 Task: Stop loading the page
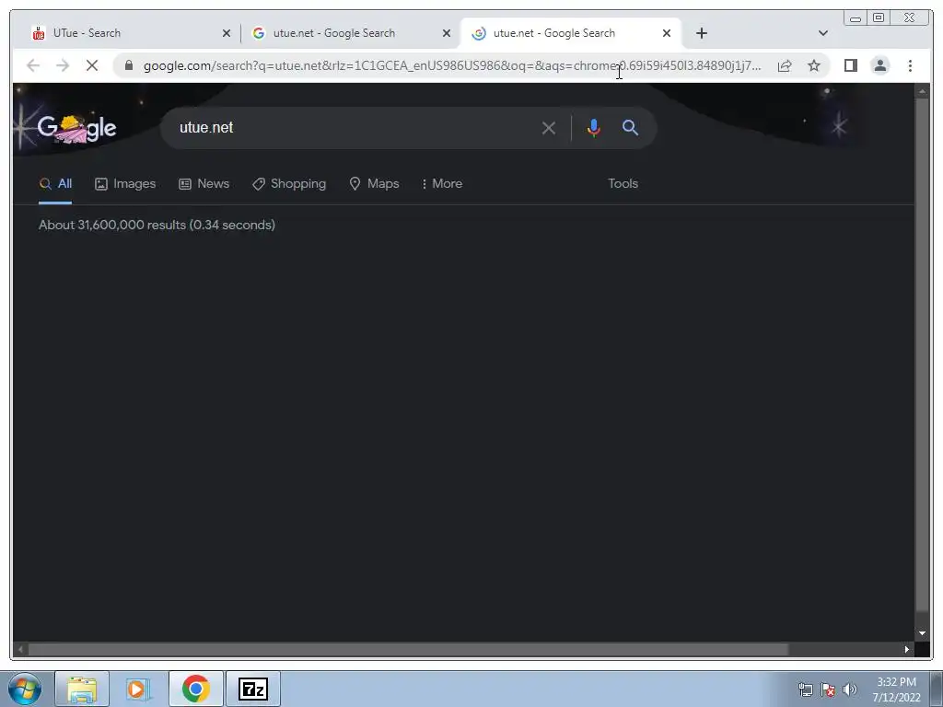pyautogui.click(x=92, y=65)
